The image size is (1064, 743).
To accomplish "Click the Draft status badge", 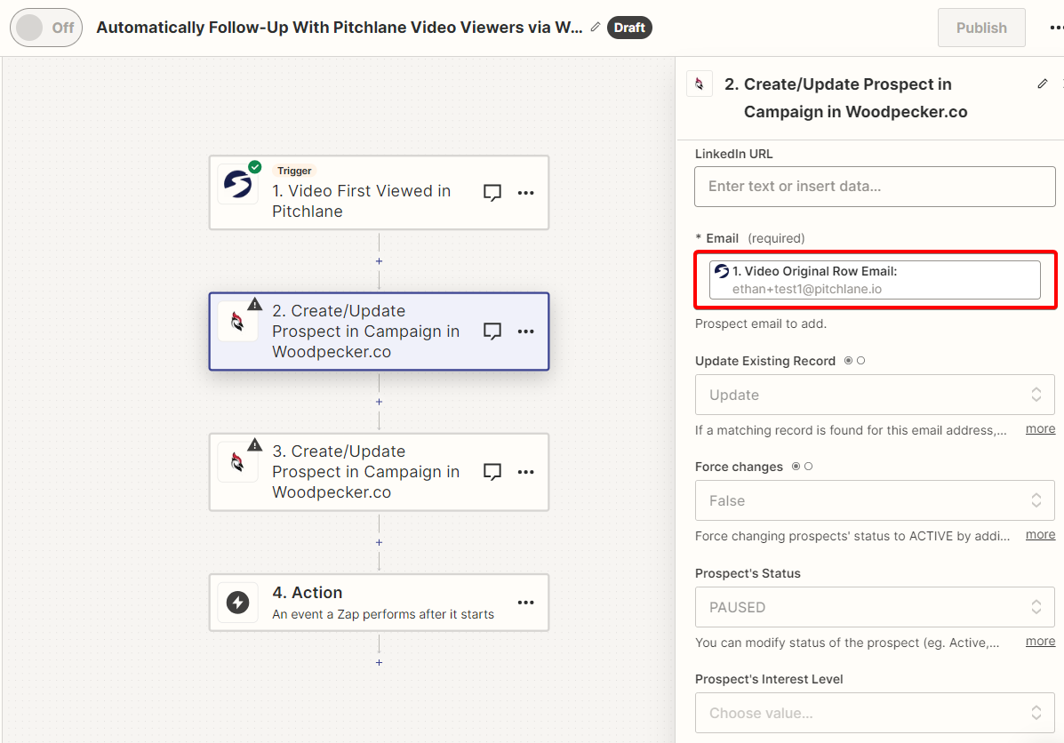I will pyautogui.click(x=629, y=28).
